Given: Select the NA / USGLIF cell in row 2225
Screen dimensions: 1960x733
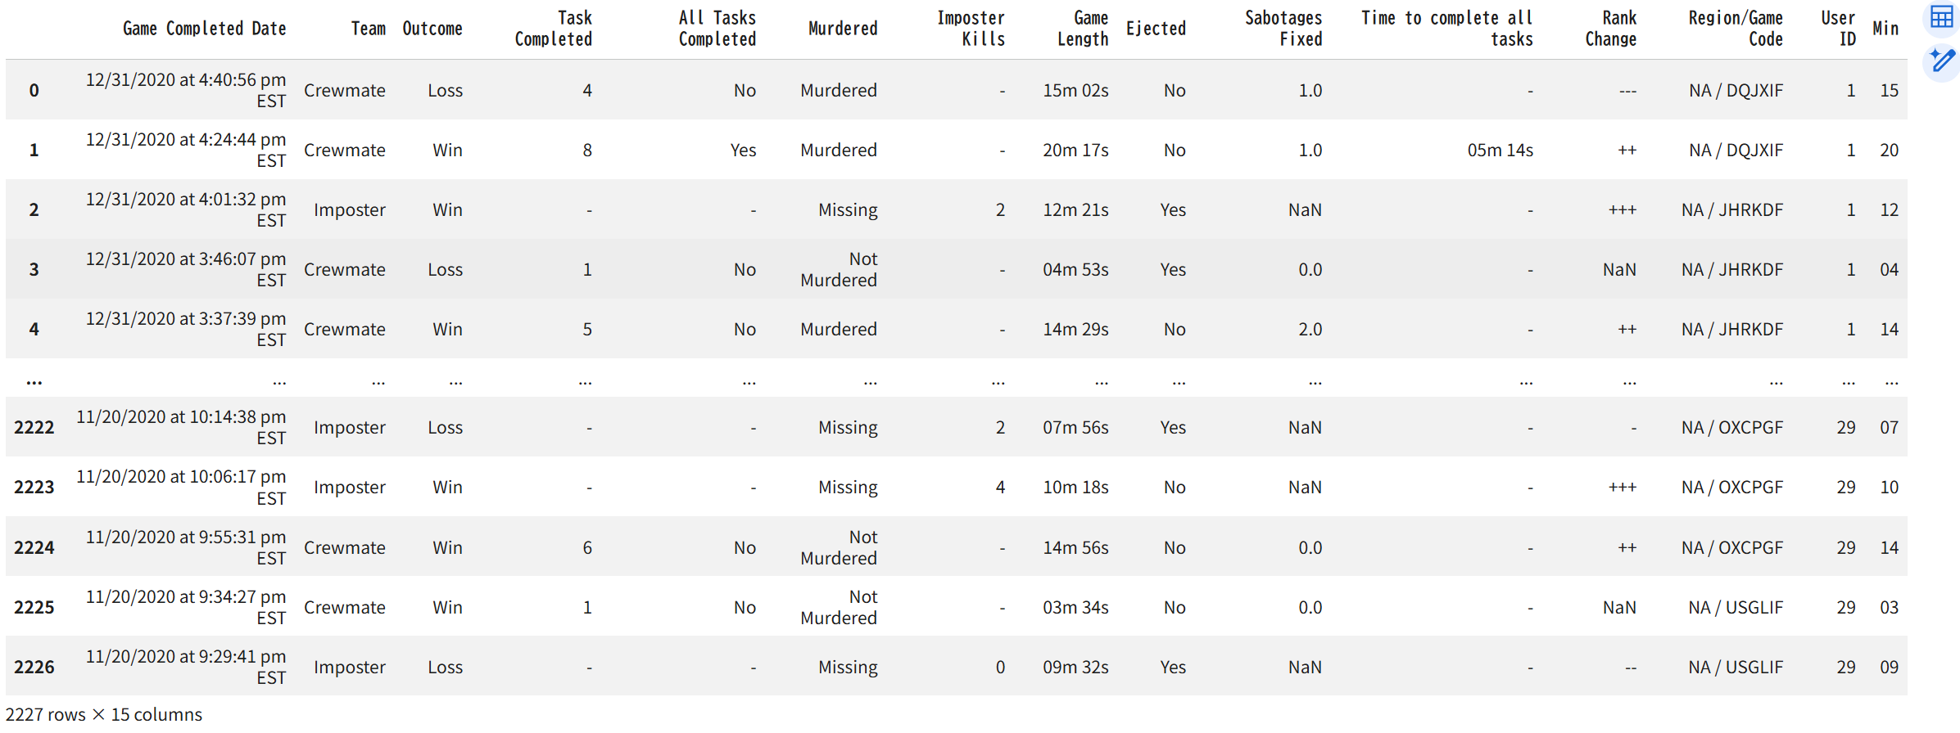Looking at the screenshot, I should 1736,608.
